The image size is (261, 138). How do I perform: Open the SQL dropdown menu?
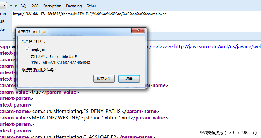(x=25, y=6)
